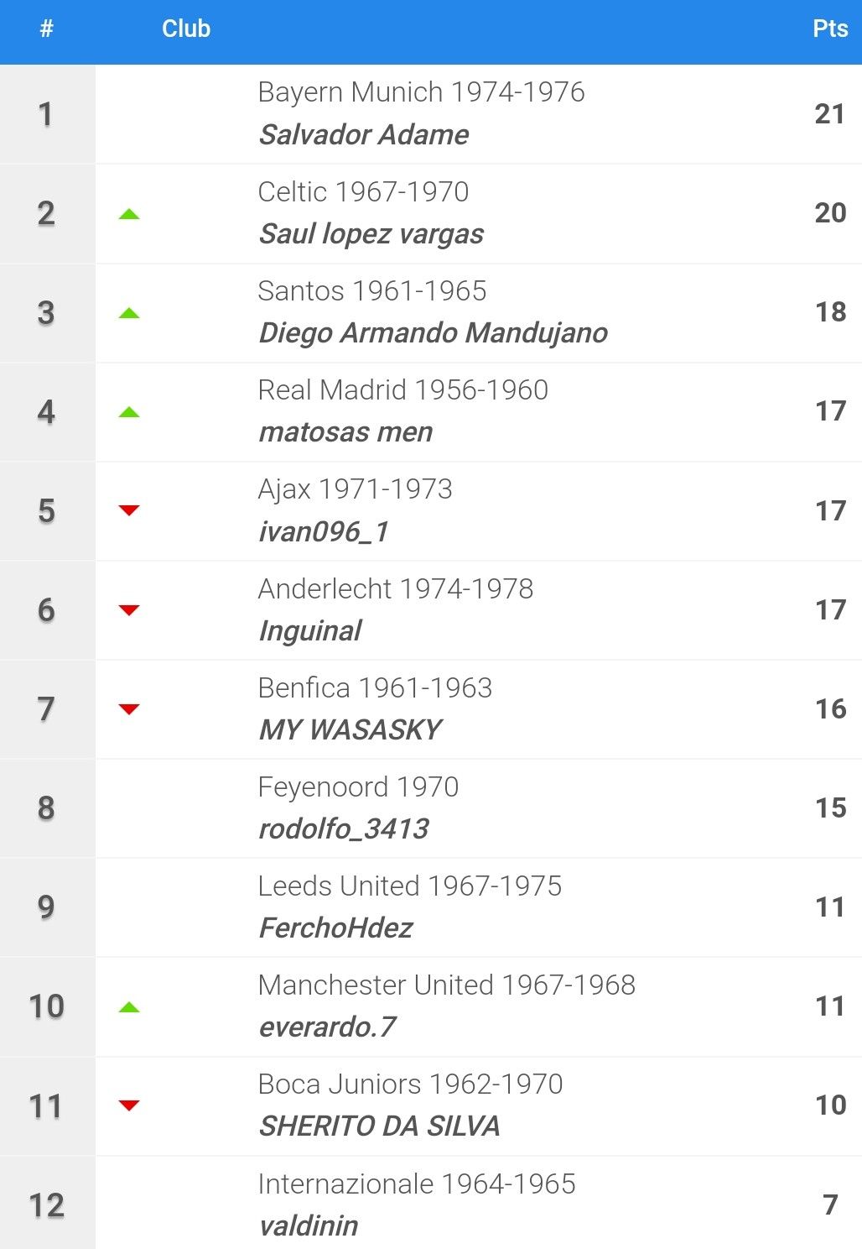The image size is (862, 1249).
Task: Click the green up arrow beside Celtic 1967-1970
Action: (x=129, y=214)
